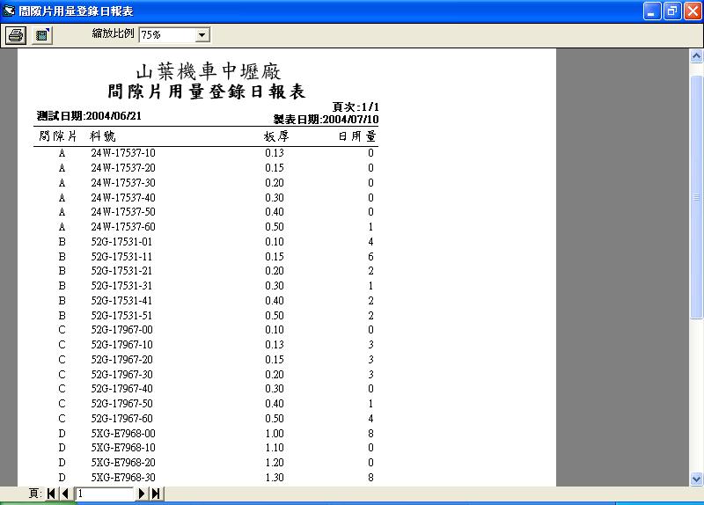Click the 板厚 column header
Viewport: 704px width, 505px height.
pyautogui.click(x=276, y=136)
